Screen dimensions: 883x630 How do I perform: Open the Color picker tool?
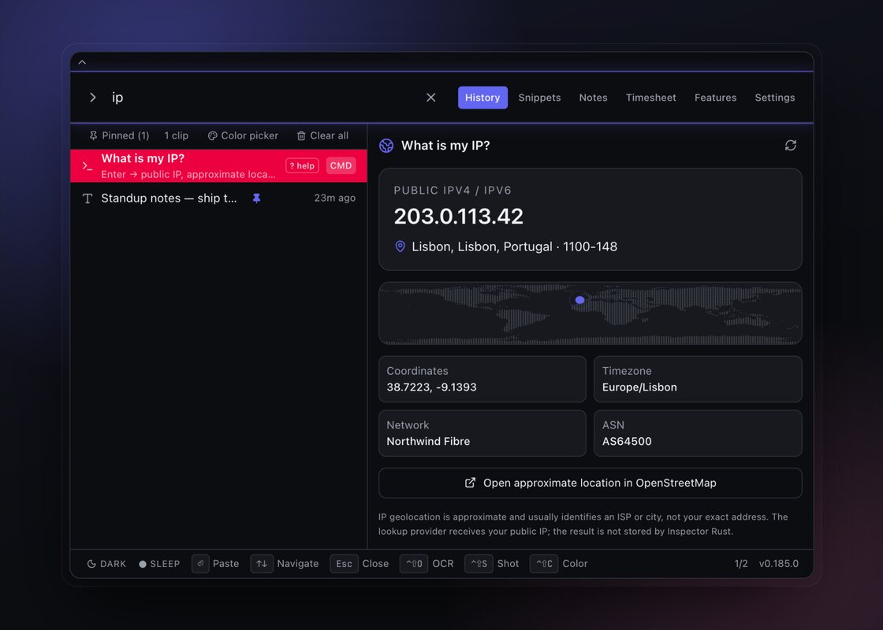coord(243,135)
